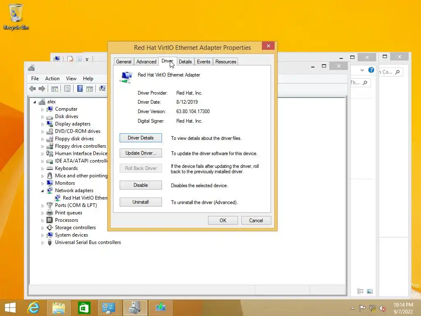Click the Uninstall driver button
This screenshot has width=421, height=316.
click(141, 202)
